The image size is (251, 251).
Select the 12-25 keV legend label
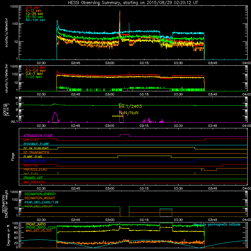coord(34,14)
